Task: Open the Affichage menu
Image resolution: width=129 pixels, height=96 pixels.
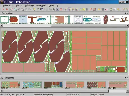Action: (29, 5)
